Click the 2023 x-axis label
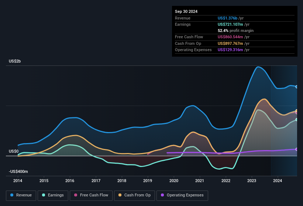 click(252, 181)
